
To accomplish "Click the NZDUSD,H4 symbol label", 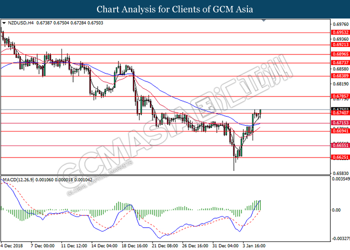I will pyautogui.click(x=20, y=23).
